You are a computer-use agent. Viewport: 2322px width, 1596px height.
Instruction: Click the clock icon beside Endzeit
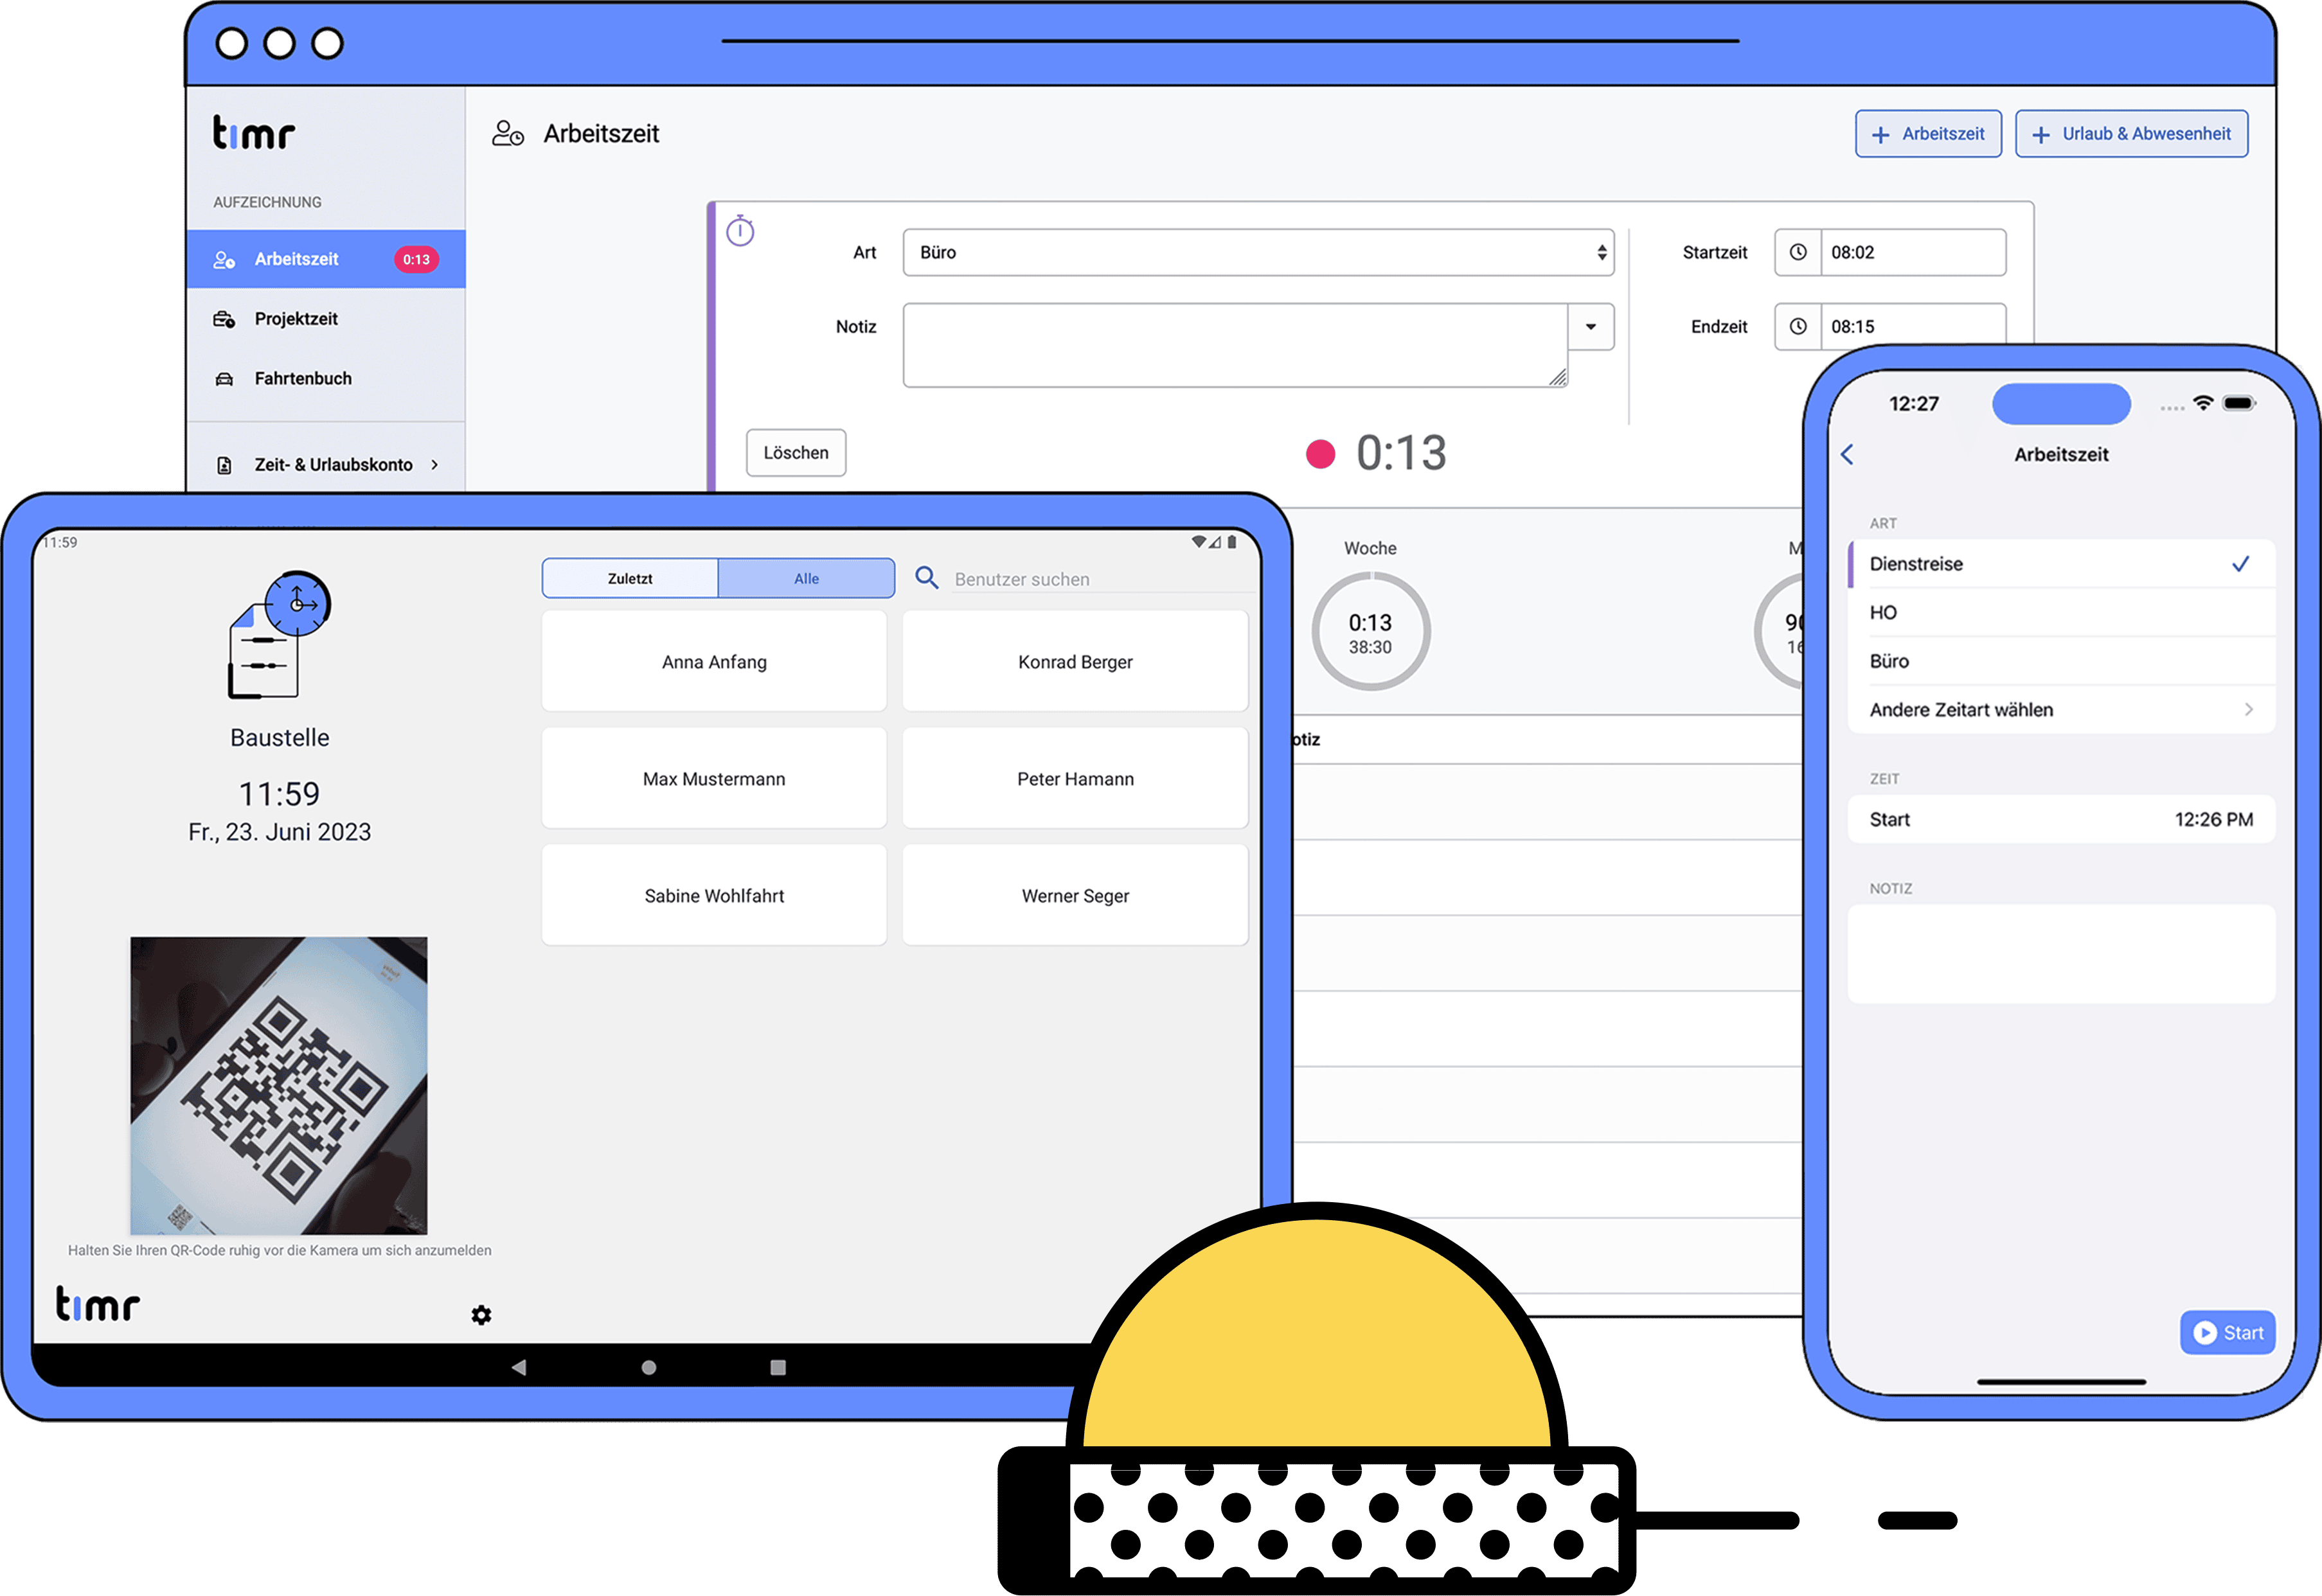tap(1798, 326)
